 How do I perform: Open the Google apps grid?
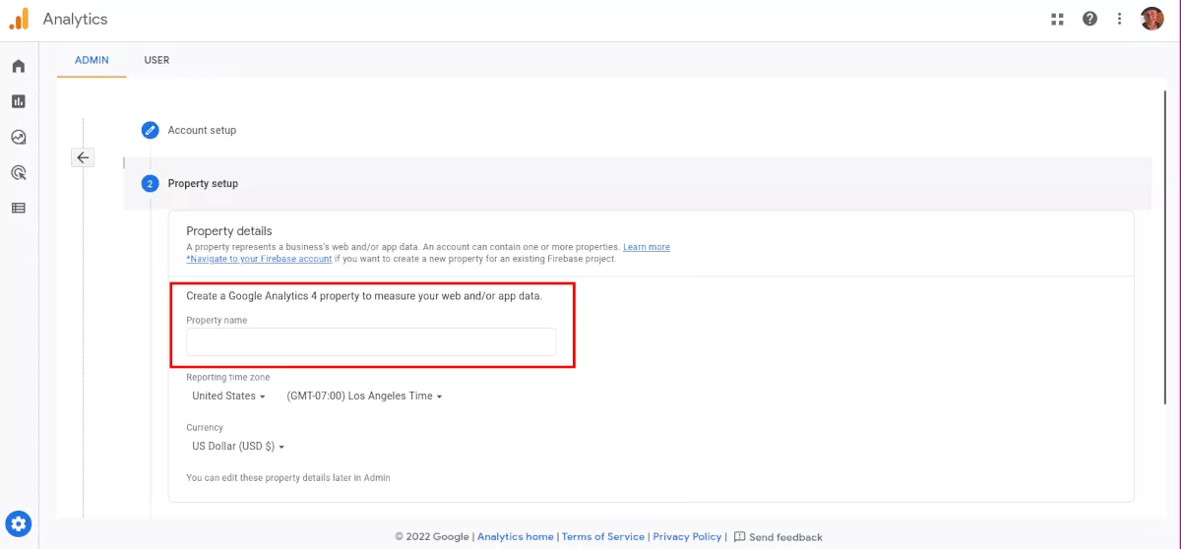pyautogui.click(x=1058, y=19)
